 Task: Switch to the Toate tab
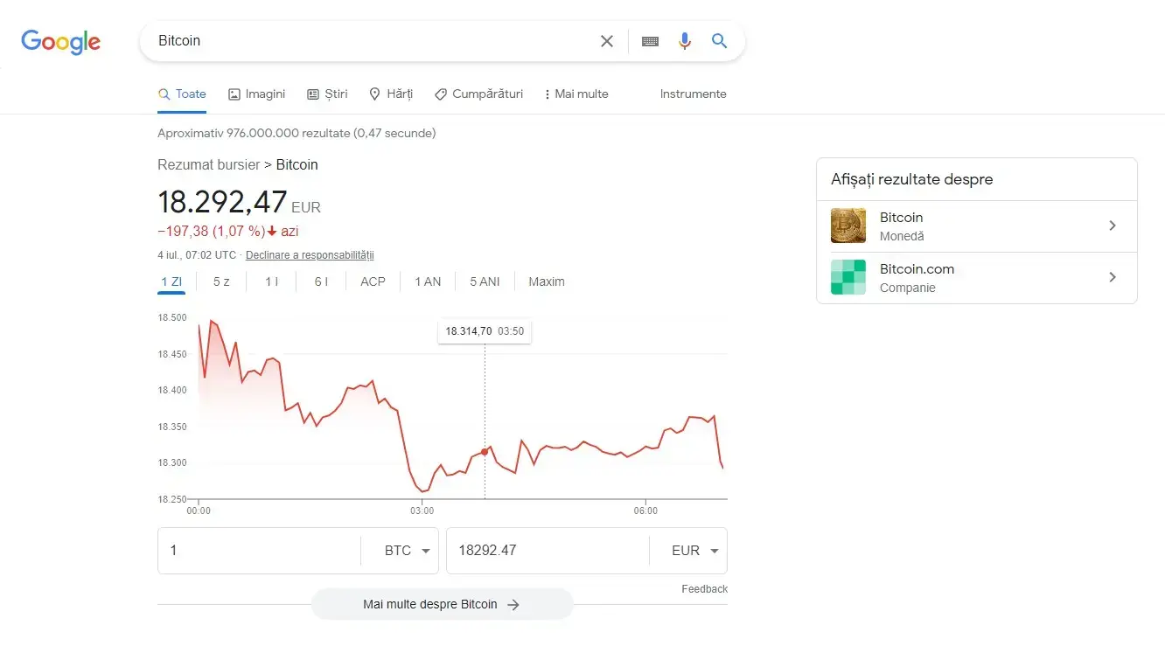click(182, 94)
